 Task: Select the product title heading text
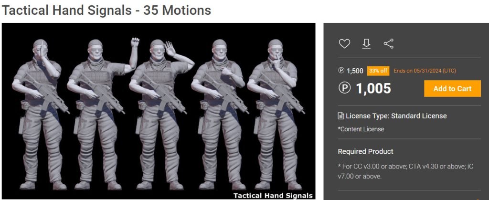tap(106, 11)
